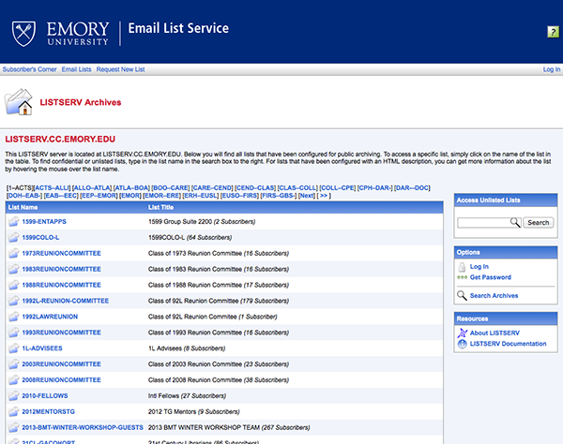Click the About LISTSERV star icon

click(461, 333)
